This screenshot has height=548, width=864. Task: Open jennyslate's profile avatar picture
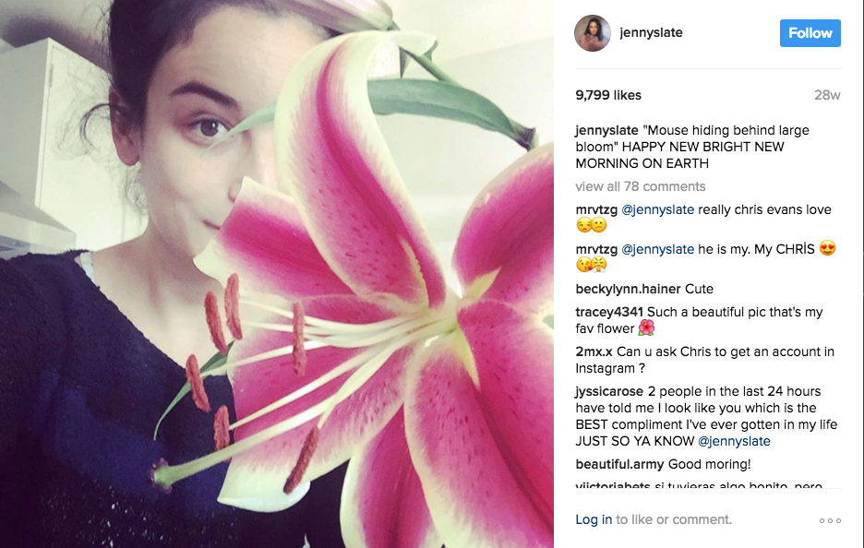click(593, 33)
